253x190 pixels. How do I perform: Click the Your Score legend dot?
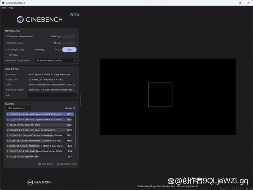click(40, 164)
